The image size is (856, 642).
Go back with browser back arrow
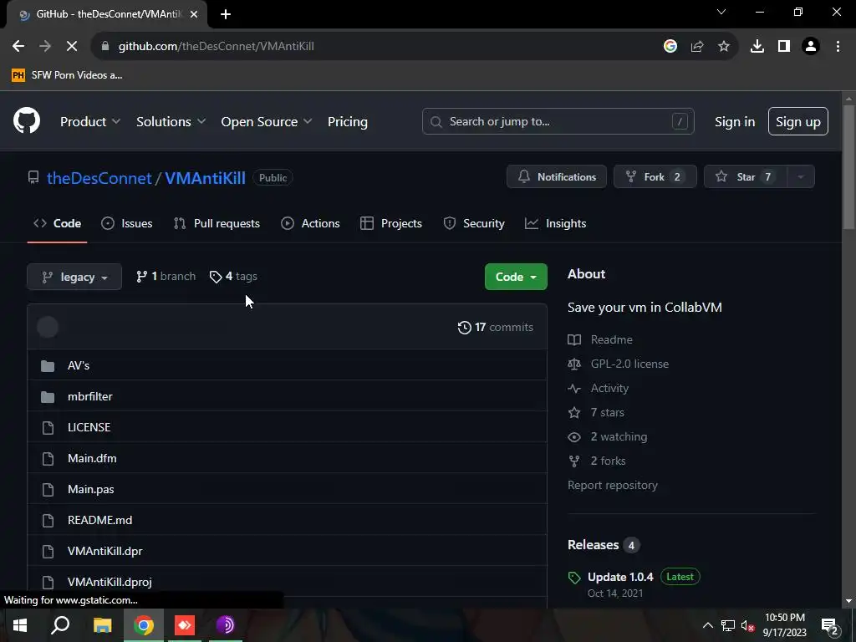(x=18, y=47)
